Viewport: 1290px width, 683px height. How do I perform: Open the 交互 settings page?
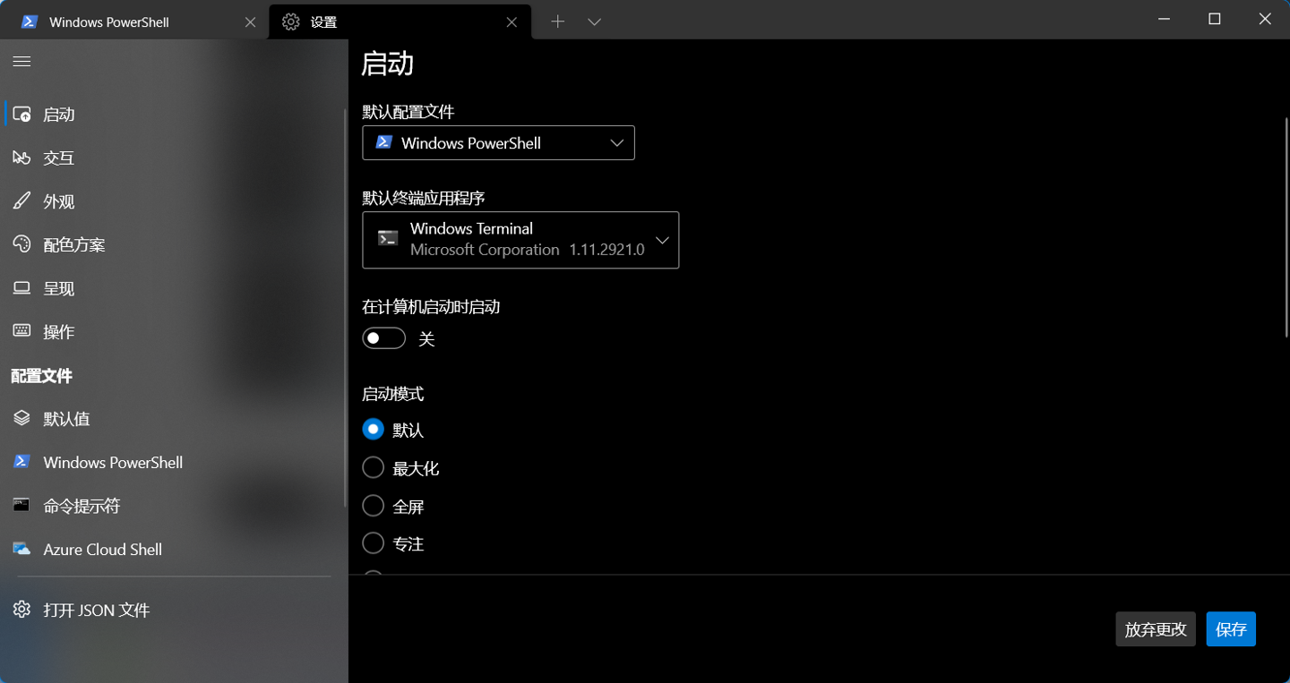pyautogui.click(x=174, y=158)
